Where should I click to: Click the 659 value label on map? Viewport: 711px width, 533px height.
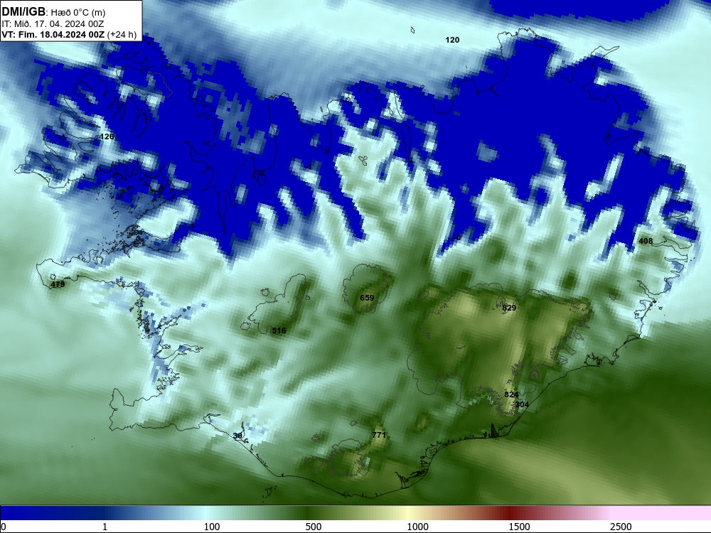coord(367,298)
